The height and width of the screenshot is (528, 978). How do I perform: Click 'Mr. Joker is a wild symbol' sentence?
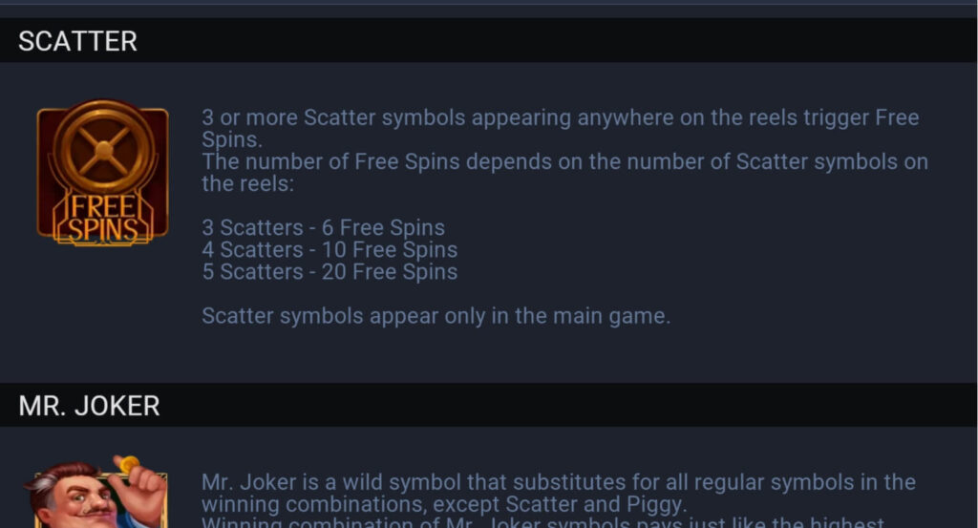pos(558,493)
